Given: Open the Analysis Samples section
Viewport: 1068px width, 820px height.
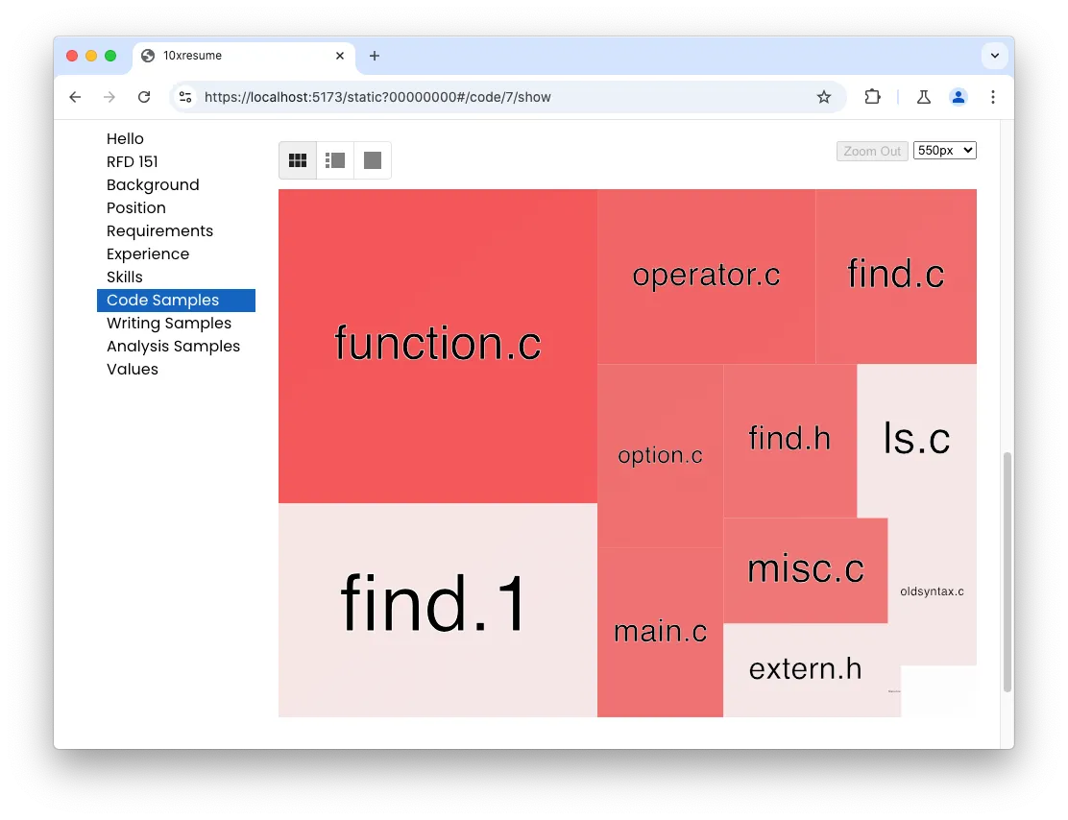Looking at the screenshot, I should pyautogui.click(x=173, y=346).
